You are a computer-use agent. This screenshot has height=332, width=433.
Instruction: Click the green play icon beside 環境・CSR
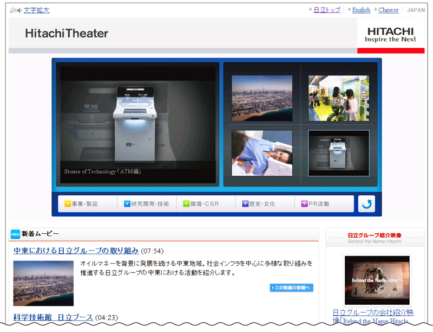pyautogui.click(x=186, y=204)
